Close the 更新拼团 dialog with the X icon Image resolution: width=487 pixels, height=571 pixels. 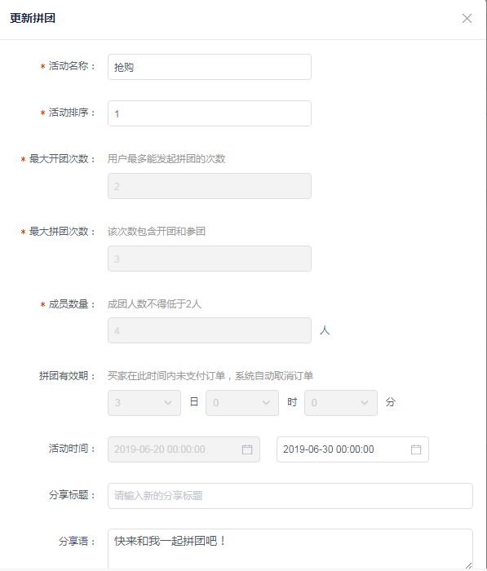pyautogui.click(x=467, y=18)
